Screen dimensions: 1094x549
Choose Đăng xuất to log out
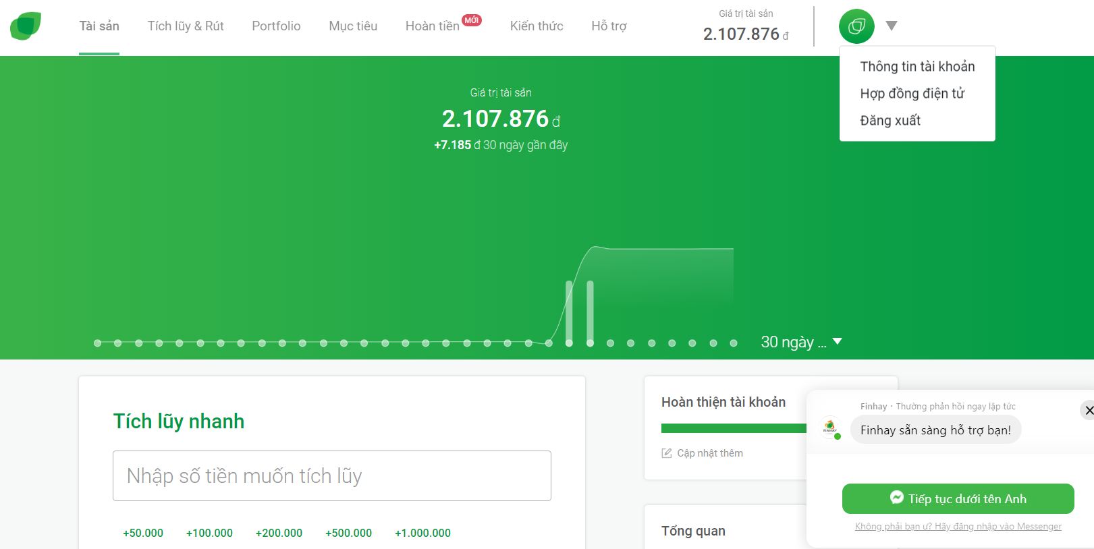(x=890, y=120)
